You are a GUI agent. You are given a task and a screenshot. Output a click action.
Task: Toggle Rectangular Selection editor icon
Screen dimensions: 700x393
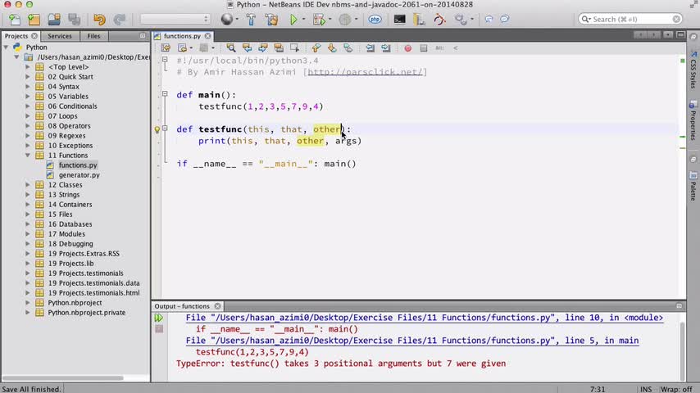click(294, 47)
